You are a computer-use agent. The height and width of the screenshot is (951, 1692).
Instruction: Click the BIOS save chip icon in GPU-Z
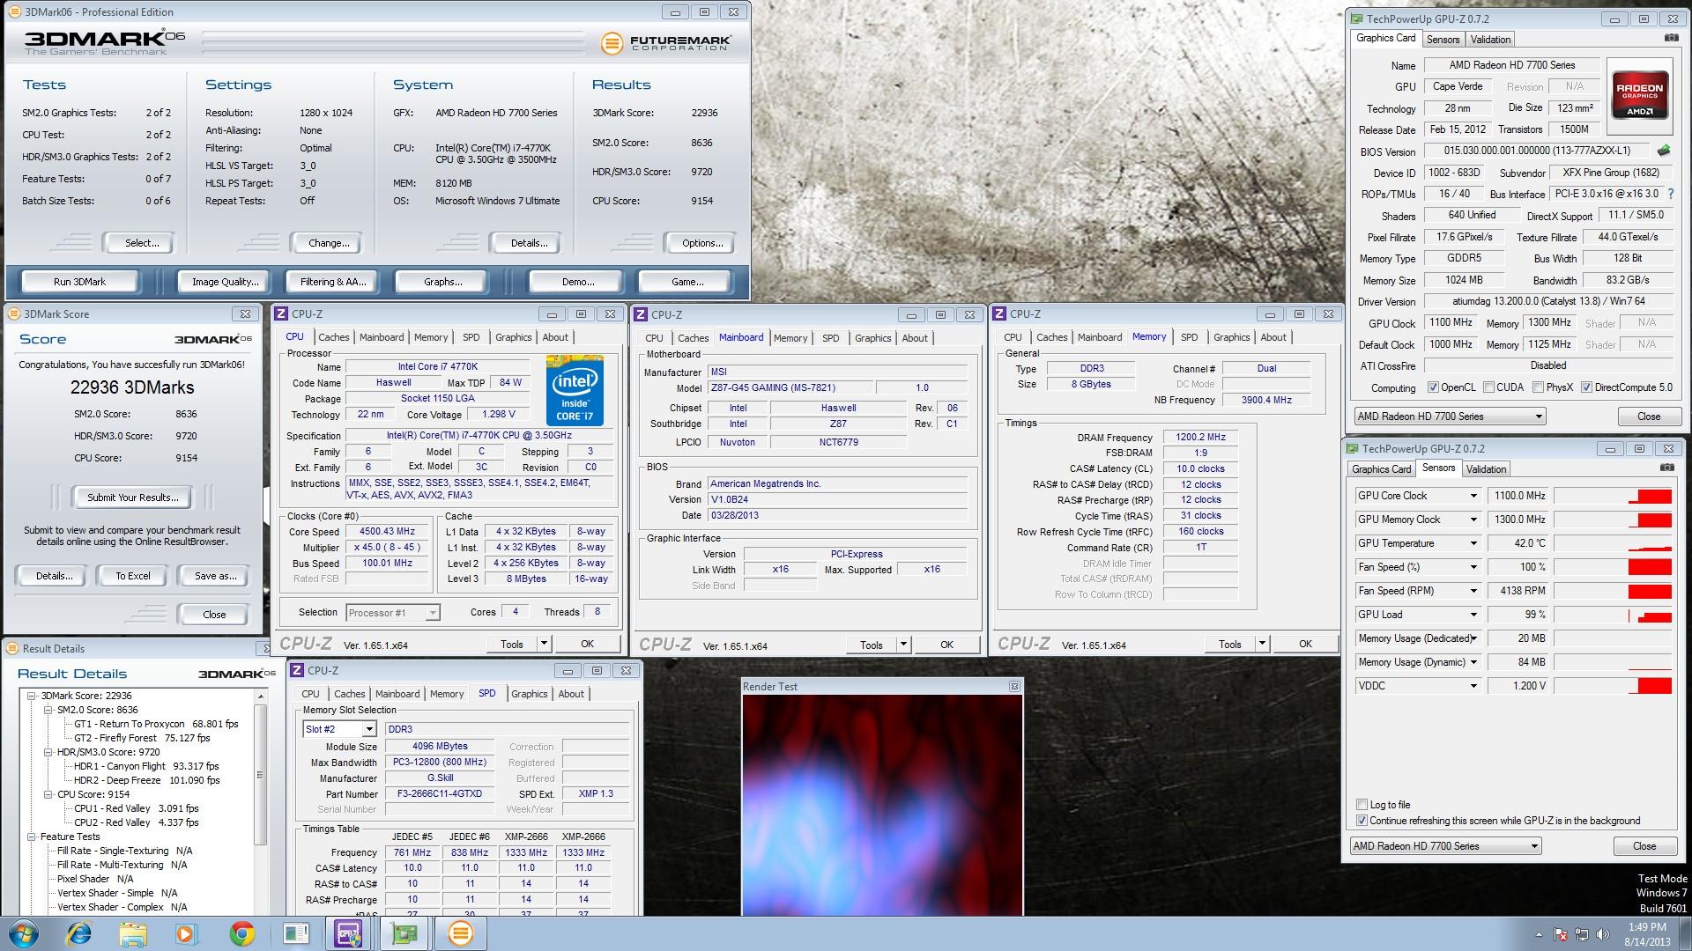[1663, 151]
